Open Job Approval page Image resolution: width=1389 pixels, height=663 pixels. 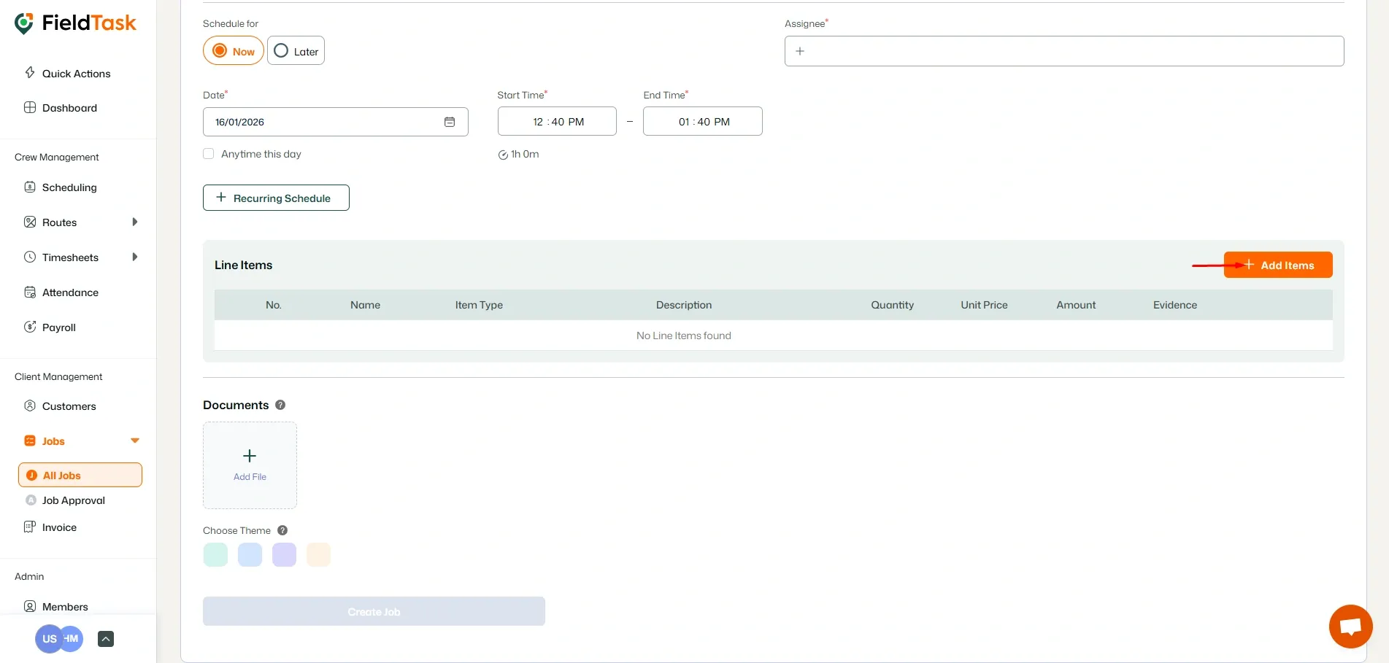pos(73,500)
